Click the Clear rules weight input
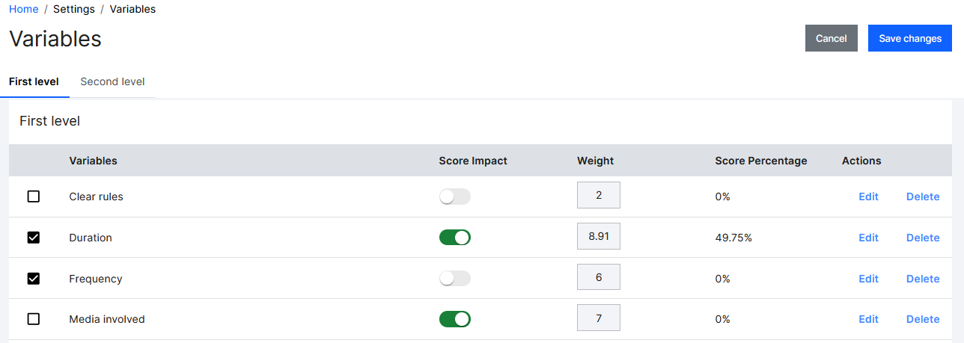This screenshot has width=964, height=343. click(599, 195)
